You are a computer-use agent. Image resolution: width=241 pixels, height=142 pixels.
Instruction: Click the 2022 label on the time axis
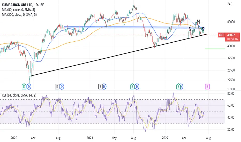point(165,138)
